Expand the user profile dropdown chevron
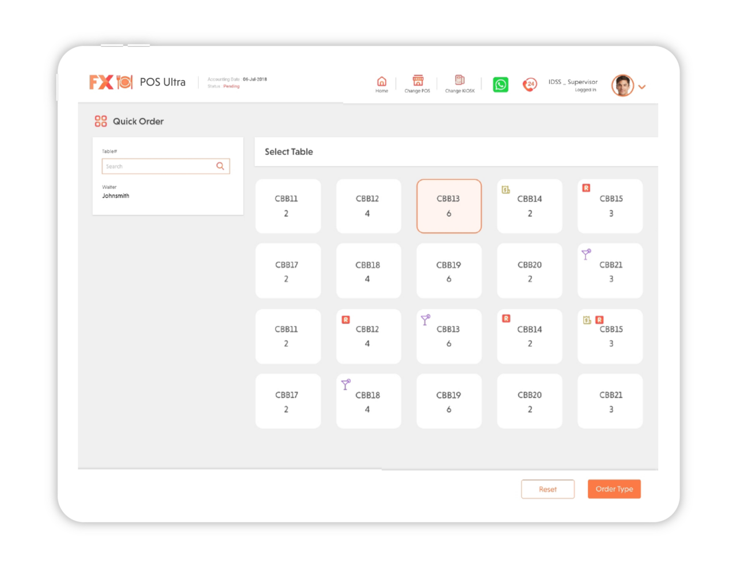Image resolution: width=737 pixels, height=567 pixels. 642,86
